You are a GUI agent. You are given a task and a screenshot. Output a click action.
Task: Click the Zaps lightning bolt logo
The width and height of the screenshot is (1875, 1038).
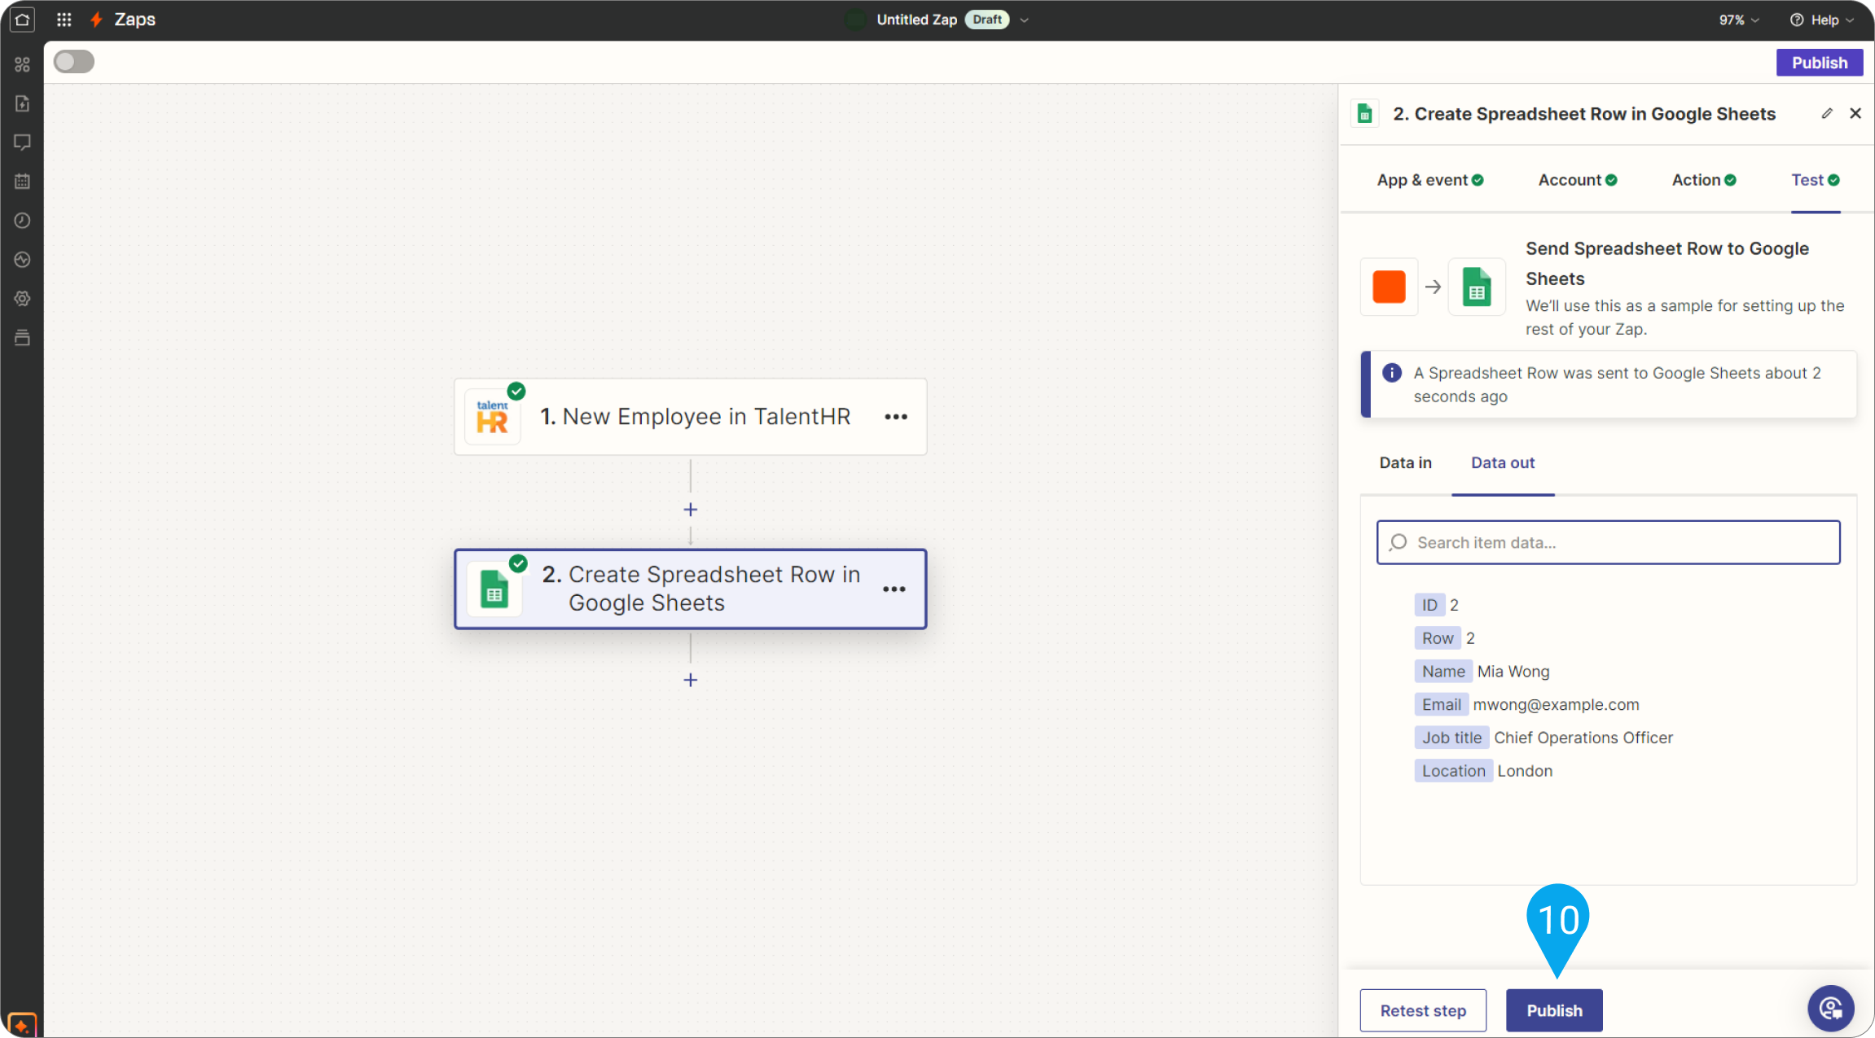pyautogui.click(x=96, y=20)
